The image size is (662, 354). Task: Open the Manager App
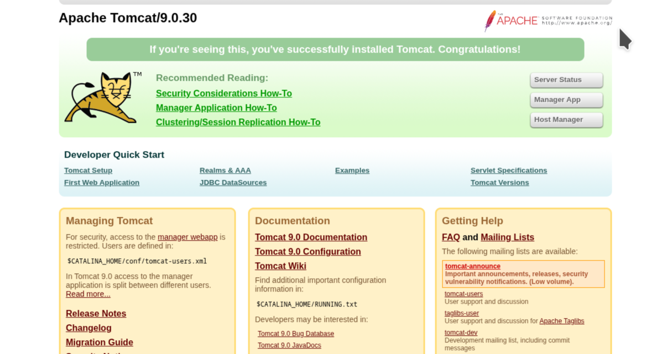[x=566, y=100]
